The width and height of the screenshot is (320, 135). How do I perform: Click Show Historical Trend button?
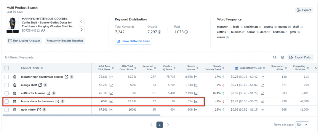pyautogui.click(x=133, y=41)
